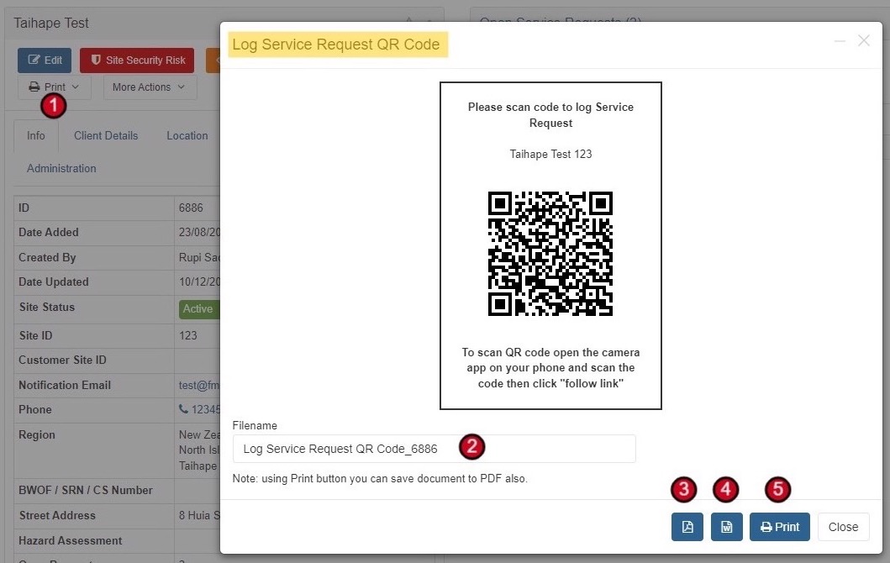The height and width of the screenshot is (563, 890).
Task: Click the 'Hazard Assessment' row label
Action: 71,540
